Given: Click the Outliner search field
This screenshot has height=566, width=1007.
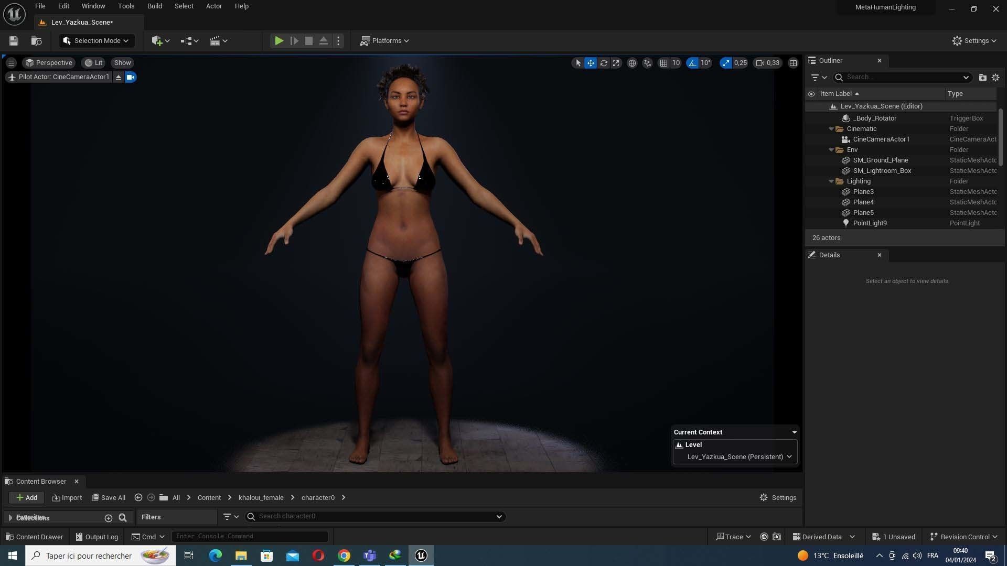Looking at the screenshot, I should (902, 78).
